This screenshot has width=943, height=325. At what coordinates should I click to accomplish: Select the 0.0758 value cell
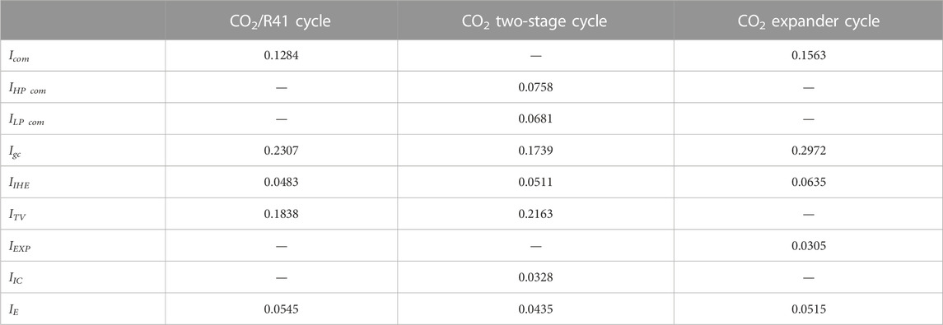pos(535,87)
